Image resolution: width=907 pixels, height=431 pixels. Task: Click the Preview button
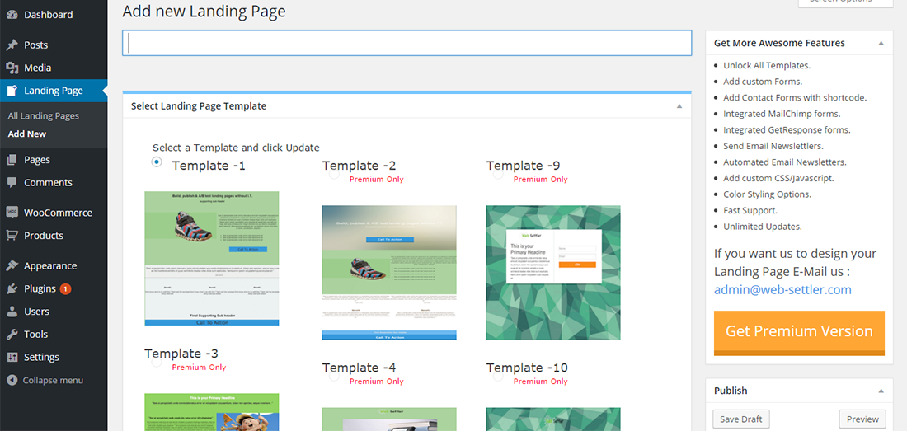[x=862, y=419]
